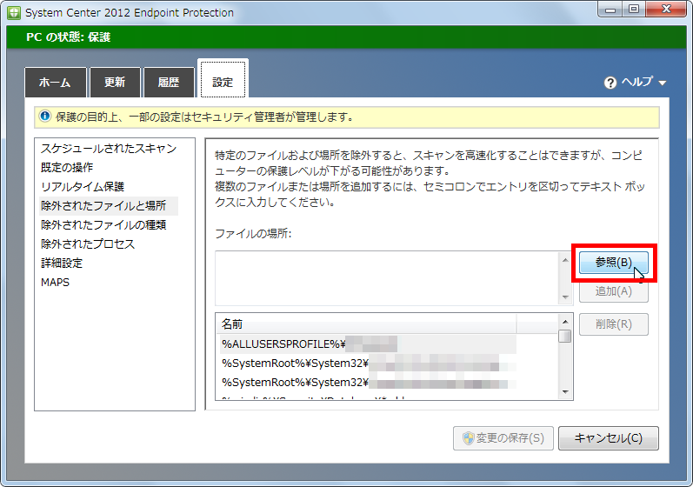Minimize the Endpoint Protection window
693x487 pixels.
coord(610,10)
